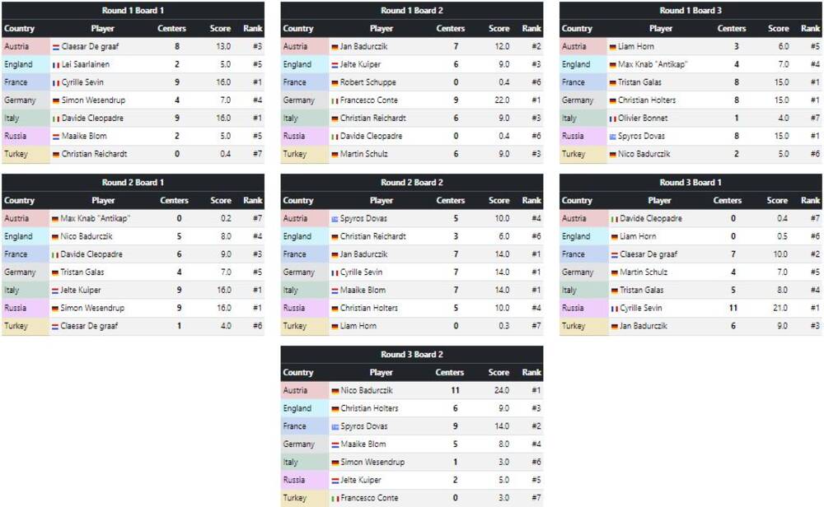Click Francesco Conte's flag in Round 3 Board 2

335,499
